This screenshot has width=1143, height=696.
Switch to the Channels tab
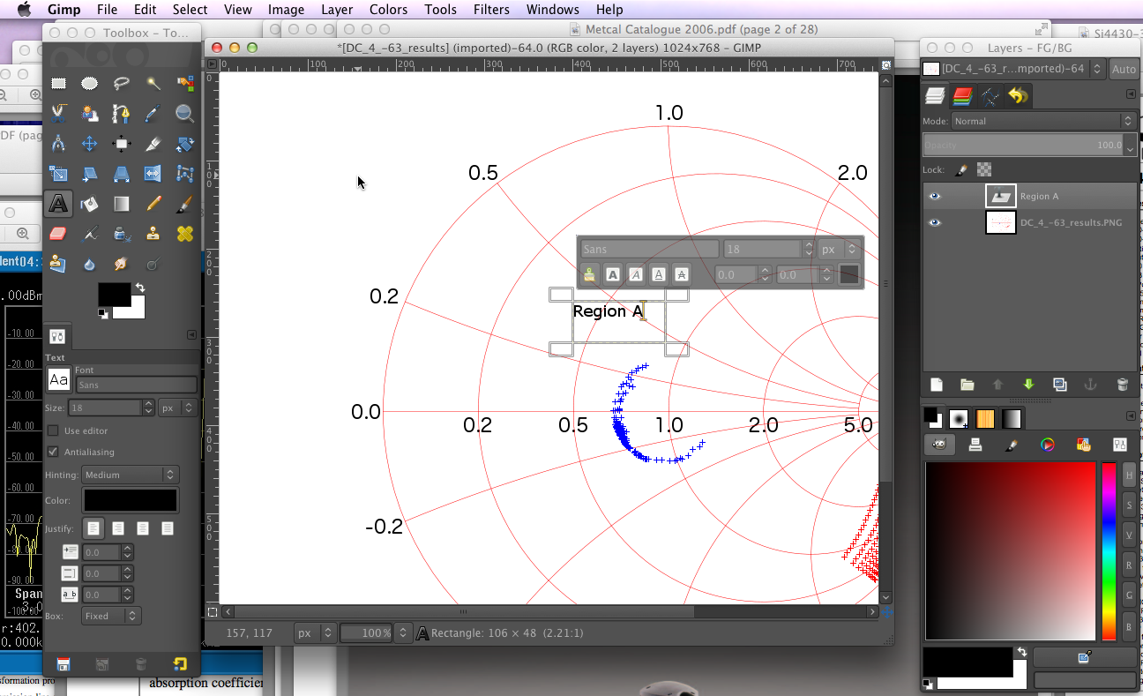(962, 95)
